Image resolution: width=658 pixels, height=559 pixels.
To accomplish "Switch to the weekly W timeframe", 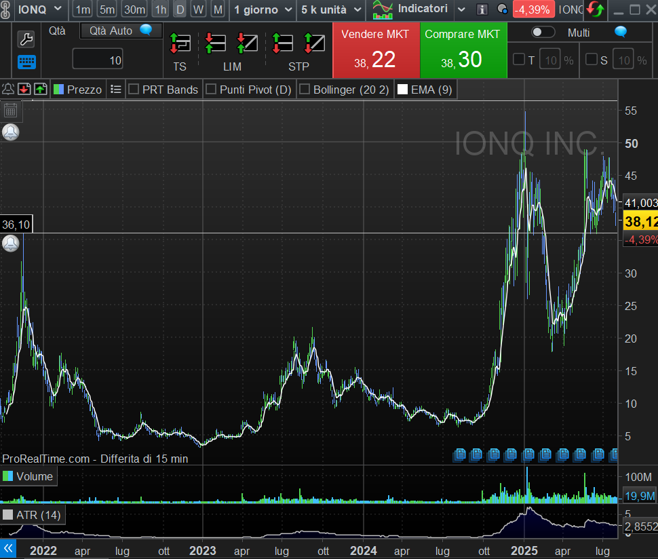I will tap(198, 9).
